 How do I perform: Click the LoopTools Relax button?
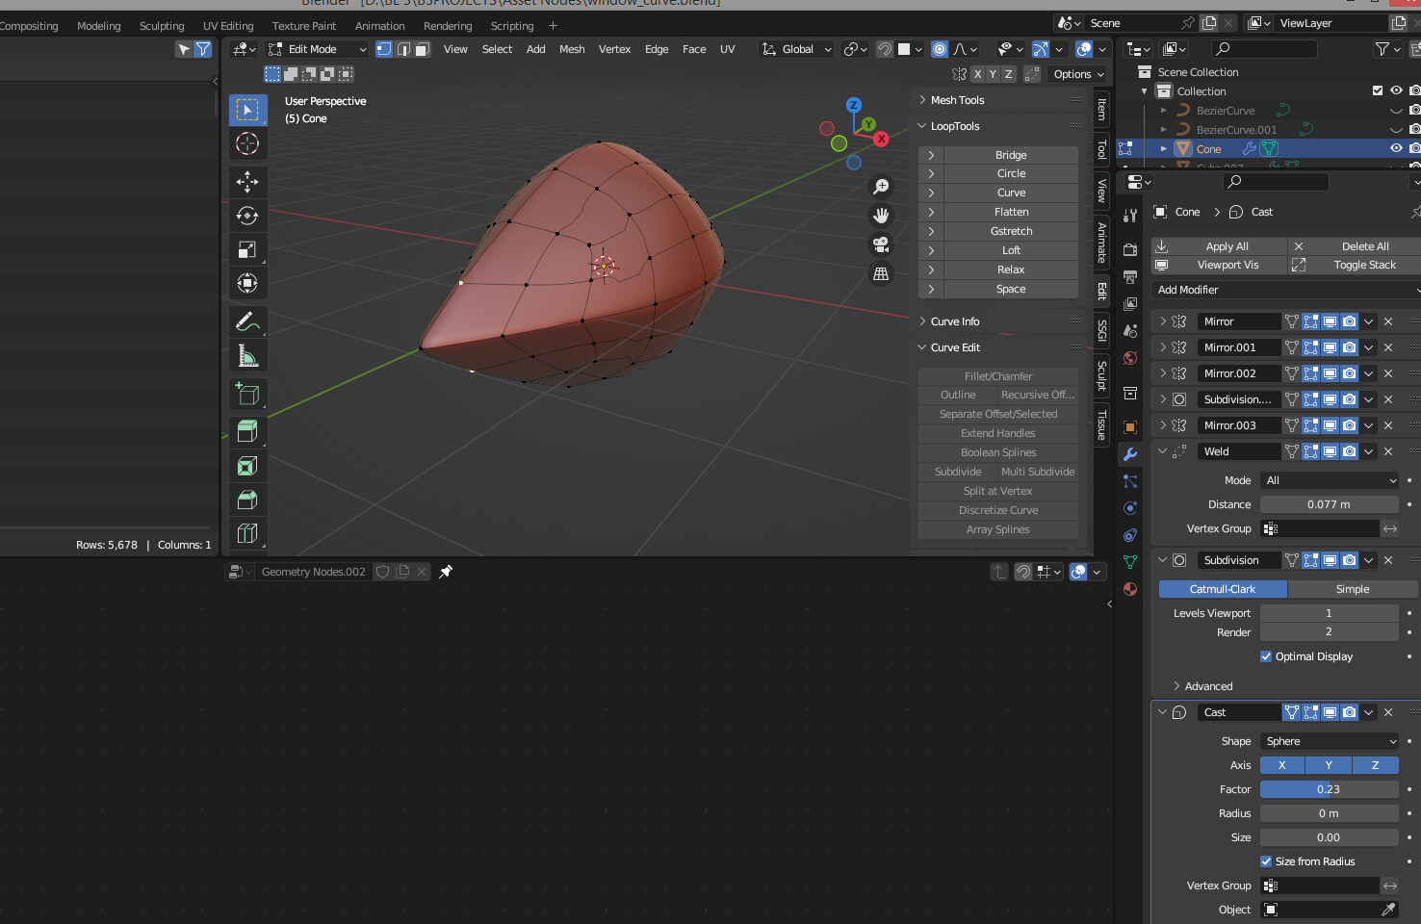click(1010, 269)
